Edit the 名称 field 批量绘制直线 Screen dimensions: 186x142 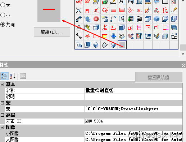pos(133,91)
